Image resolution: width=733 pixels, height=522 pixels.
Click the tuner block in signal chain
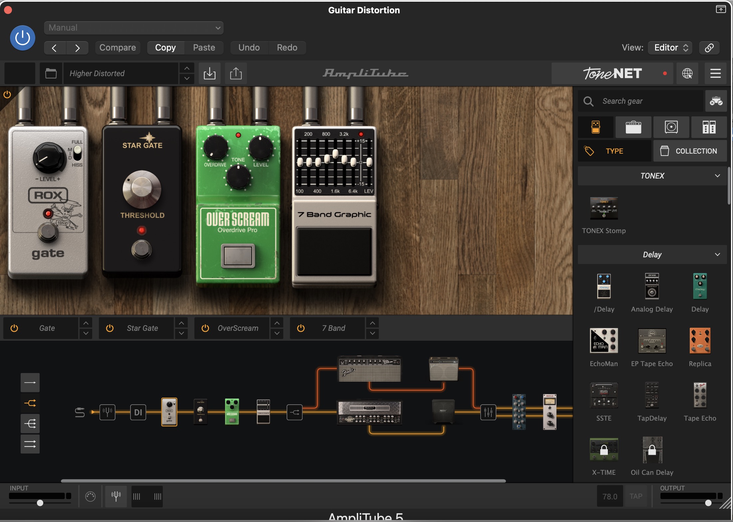pyautogui.click(x=107, y=413)
